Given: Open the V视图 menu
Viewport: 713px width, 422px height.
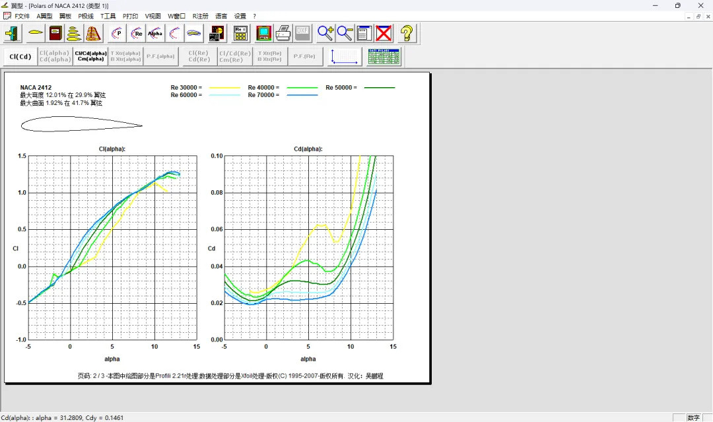Looking at the screenshot, I should point(153,16).
